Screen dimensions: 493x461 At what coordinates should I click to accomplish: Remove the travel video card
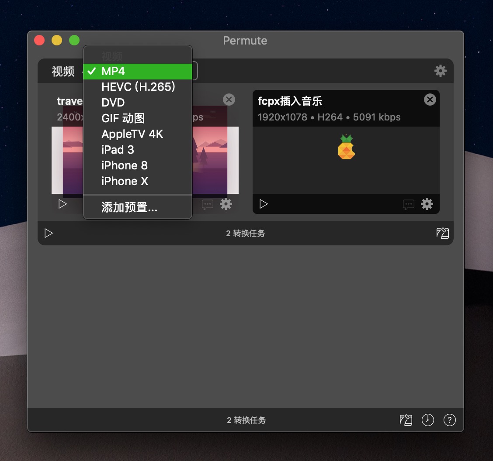tap(229, 100)
